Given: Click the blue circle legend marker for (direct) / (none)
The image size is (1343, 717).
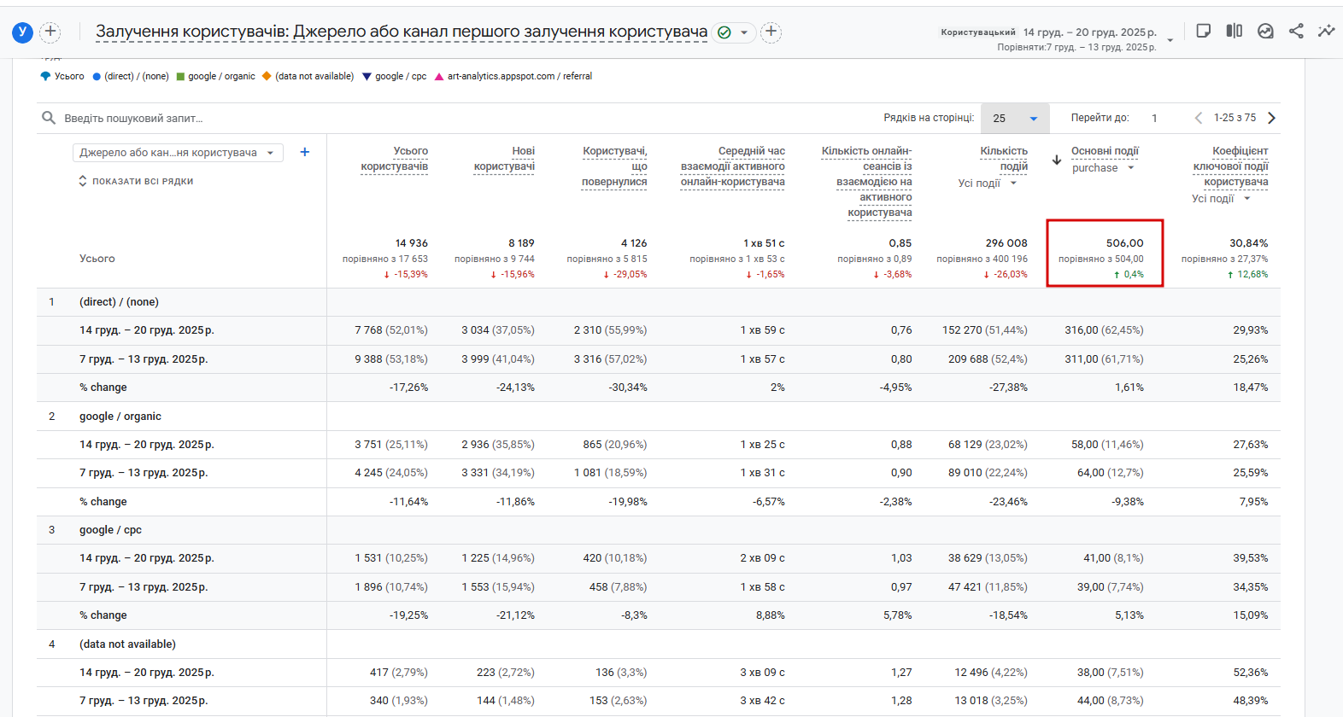Looking at the screenshot, I should pyautogui.click(x=97, y=76).
